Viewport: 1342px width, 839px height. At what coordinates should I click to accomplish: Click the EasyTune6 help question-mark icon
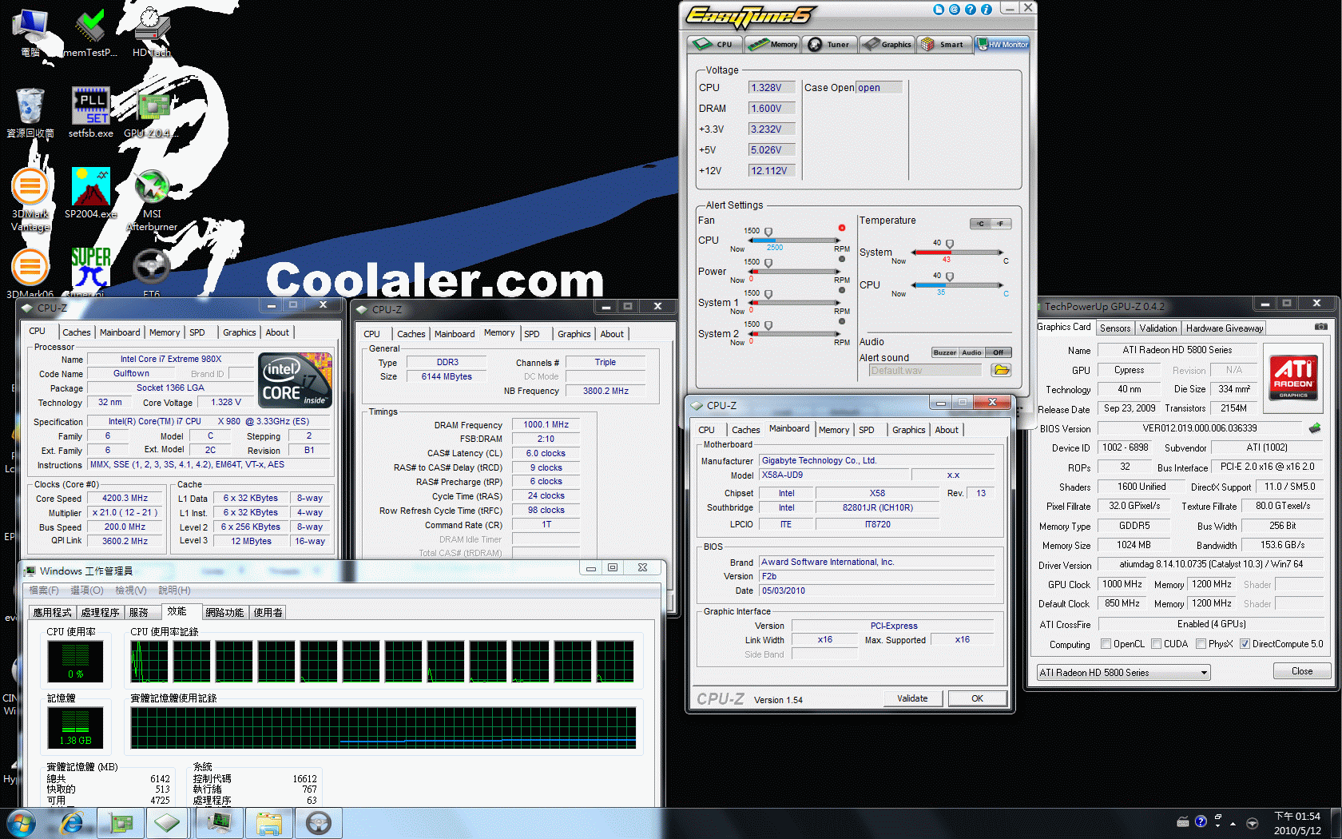[x=971, y=10]
